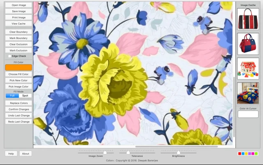
Task: Click the blue palette square
Action: (243, 153)
